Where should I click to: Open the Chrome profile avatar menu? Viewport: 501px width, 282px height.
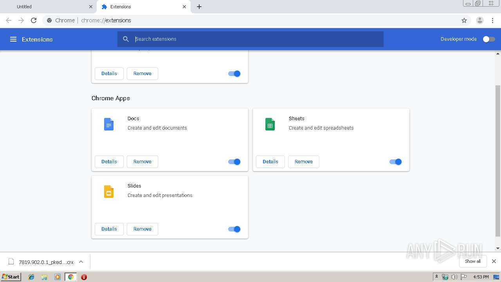pos(480,20)
